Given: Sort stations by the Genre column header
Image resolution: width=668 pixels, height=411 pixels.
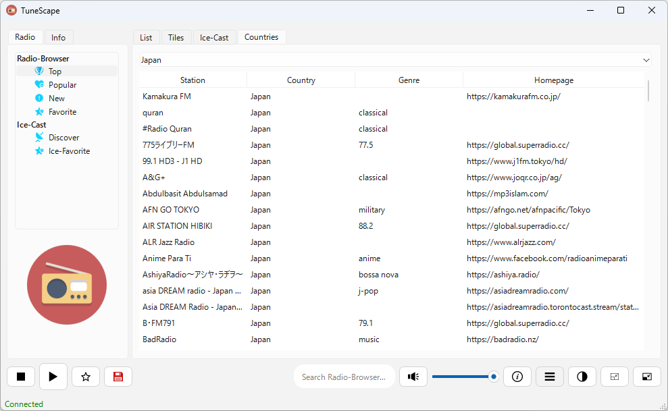Looking at the screenshot, I should coord(409,80).
